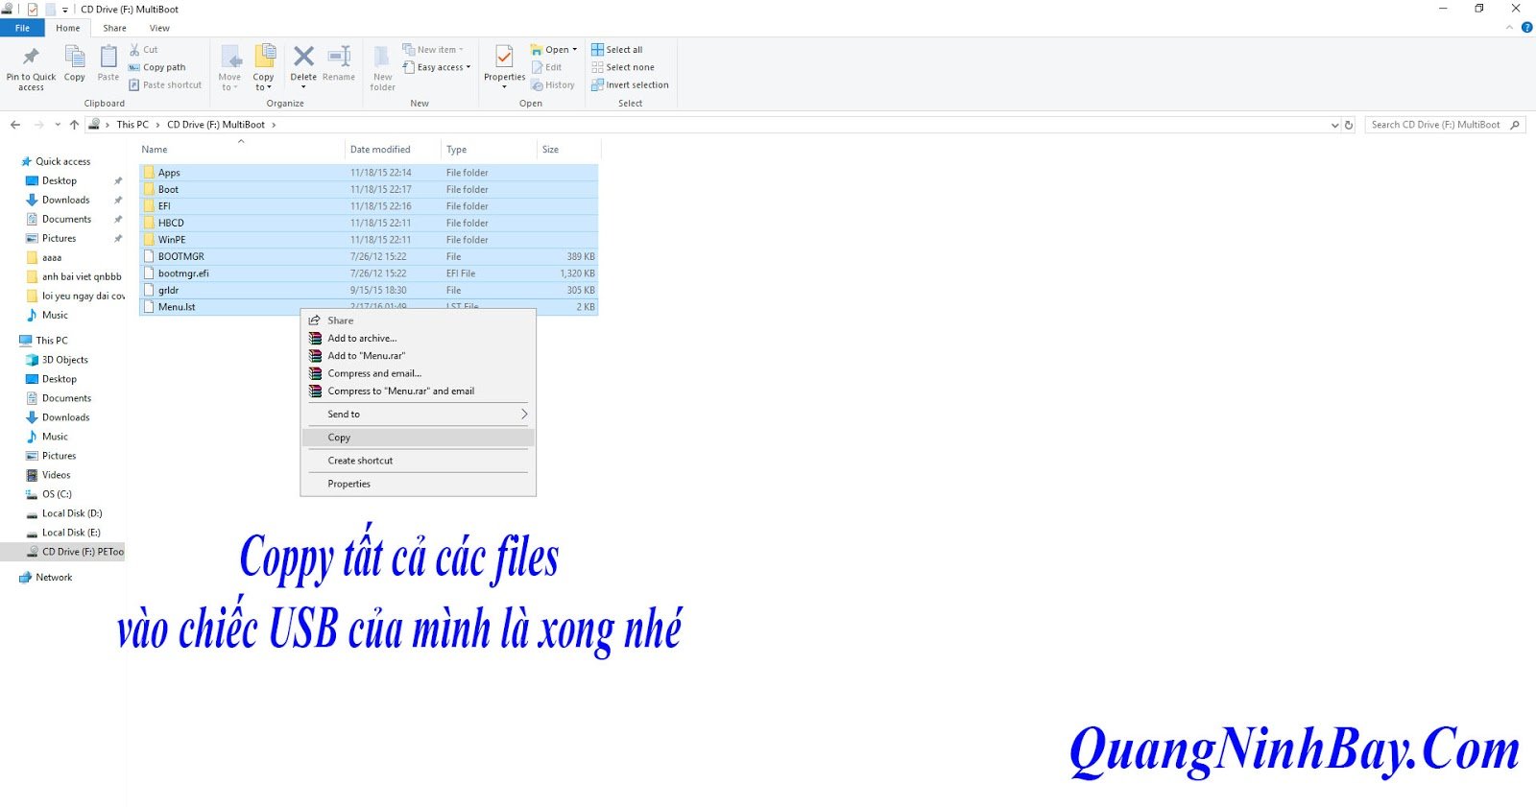This screenshot has height=807, width=1536.
Task: Expand Send to submenu
Action: 524,415
